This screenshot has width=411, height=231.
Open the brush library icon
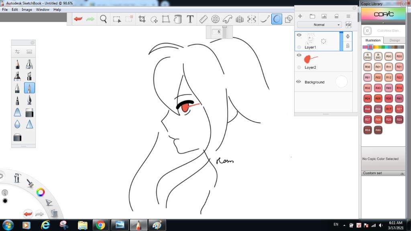point(29,52)
